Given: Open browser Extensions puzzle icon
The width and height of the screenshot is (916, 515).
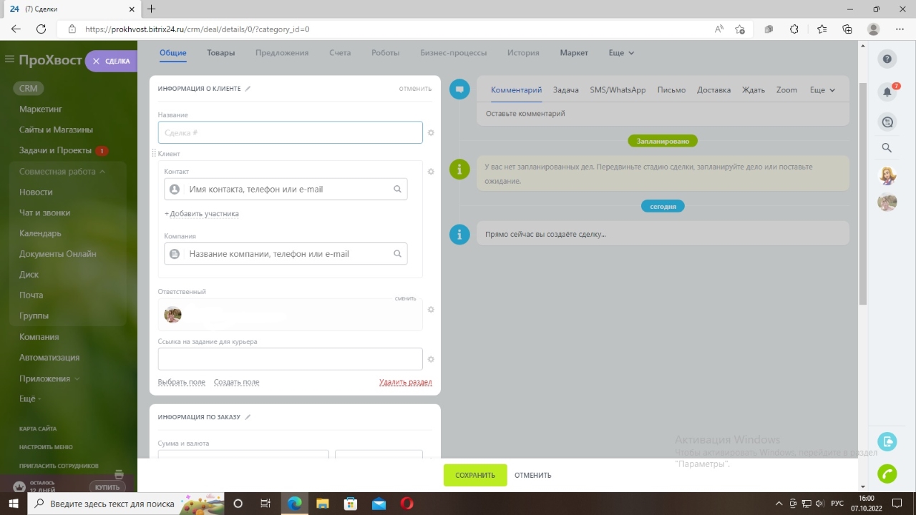Looking at the screenshot, I should point(794,29).
